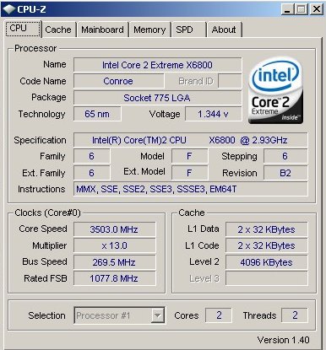326x350 pixels.
Task: Click the Processor group label
Action: point(35,48)
